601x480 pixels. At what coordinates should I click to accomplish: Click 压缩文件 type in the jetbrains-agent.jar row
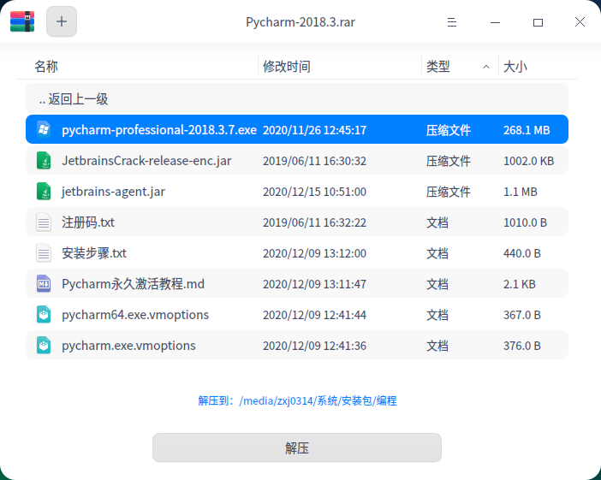tap(449, 192)
